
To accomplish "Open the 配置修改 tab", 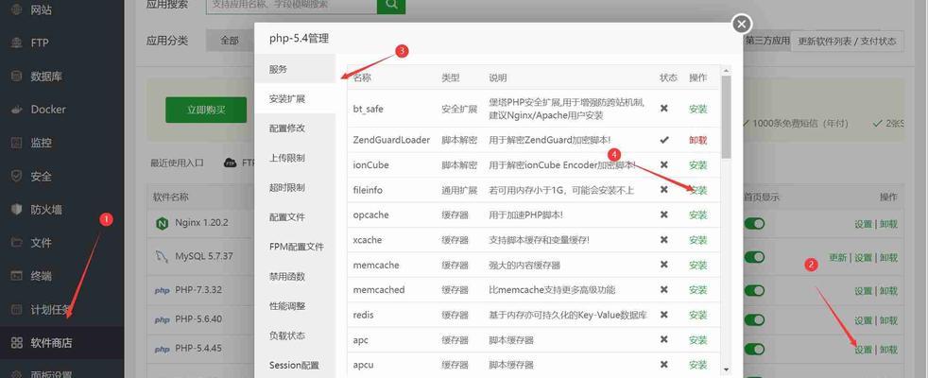I will click(295, 129).
